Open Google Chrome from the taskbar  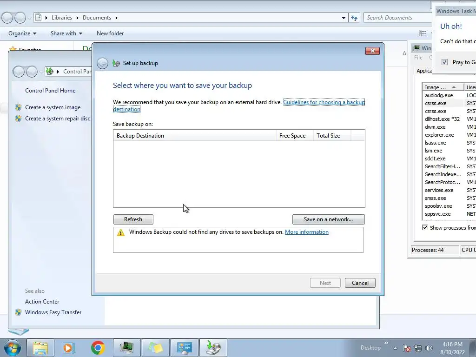tap(98, 348)
